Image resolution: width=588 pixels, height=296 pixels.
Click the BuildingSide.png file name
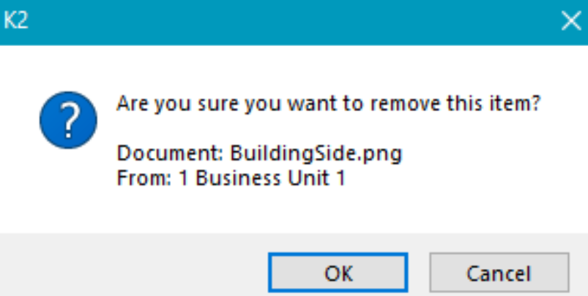click(316, 154)
